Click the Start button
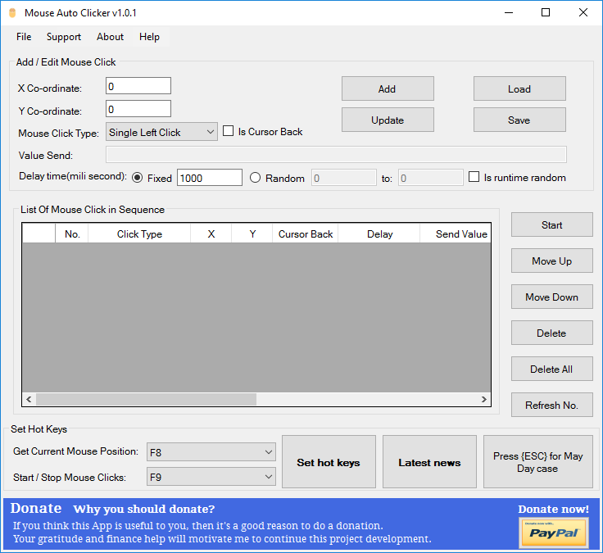Viewport: 603px width, 553px height. pyautogui.click(x=552, y=224)
